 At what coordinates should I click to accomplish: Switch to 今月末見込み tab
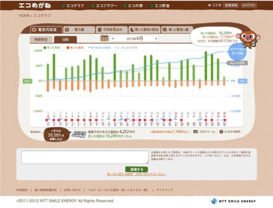[x=111, y=29]
